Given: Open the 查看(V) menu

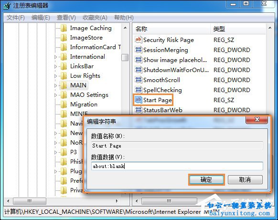Looking at the screenshot, I should pyautogui.click(x=66, y=18).
